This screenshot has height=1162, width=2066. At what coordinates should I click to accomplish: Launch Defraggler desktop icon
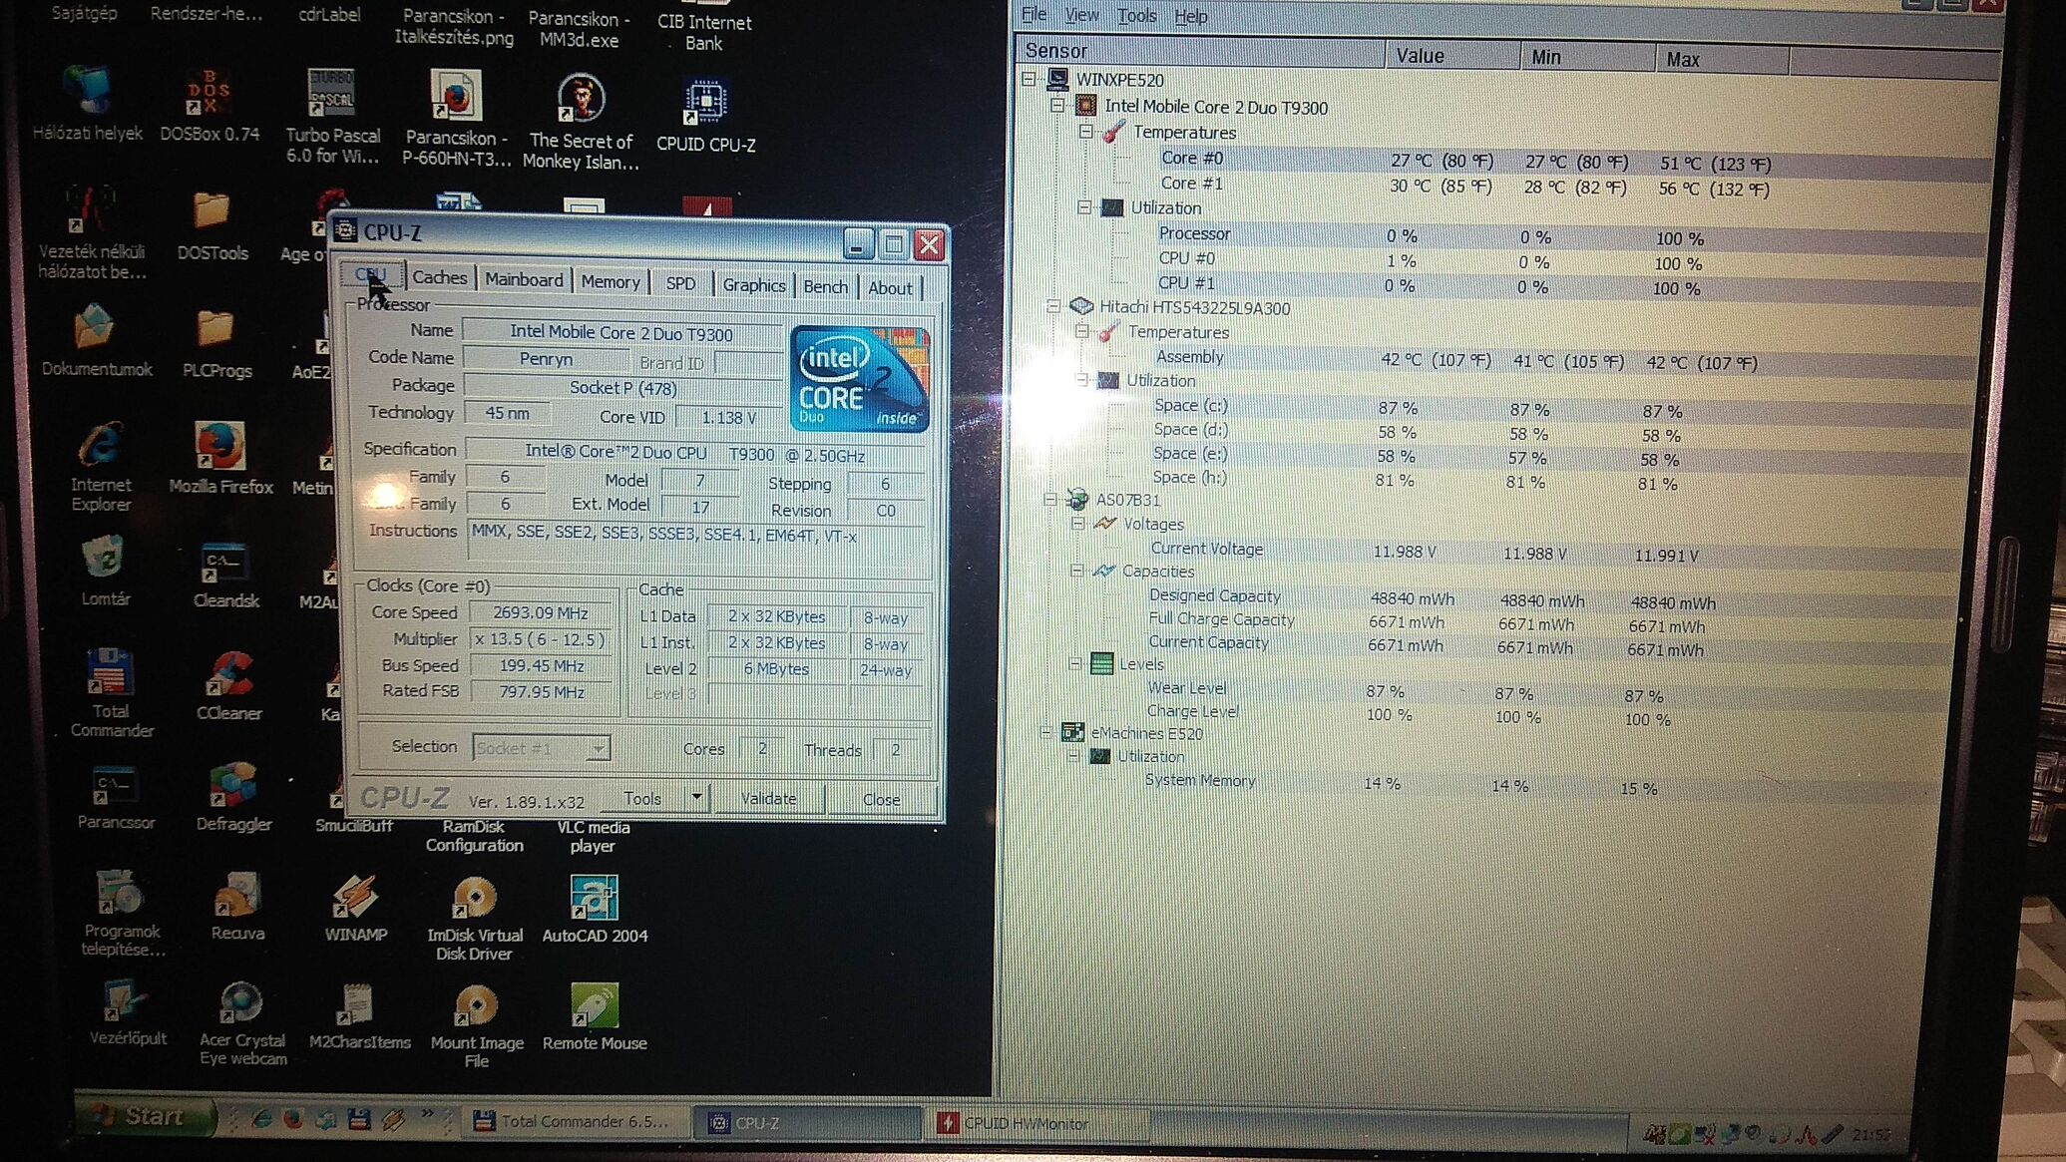point(233,798)
